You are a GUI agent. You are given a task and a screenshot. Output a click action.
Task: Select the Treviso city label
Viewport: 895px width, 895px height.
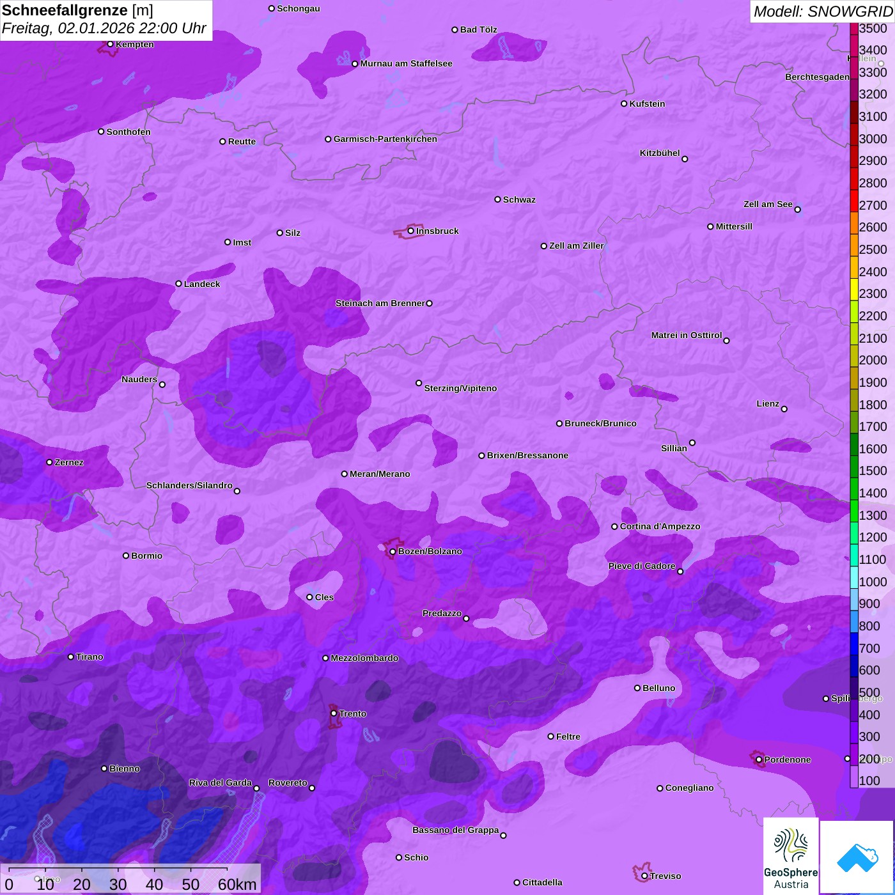point(665,876)
